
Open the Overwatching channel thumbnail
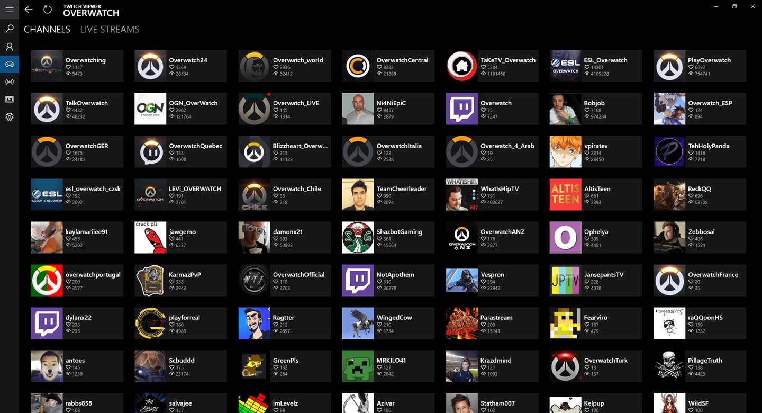[47, 66]
